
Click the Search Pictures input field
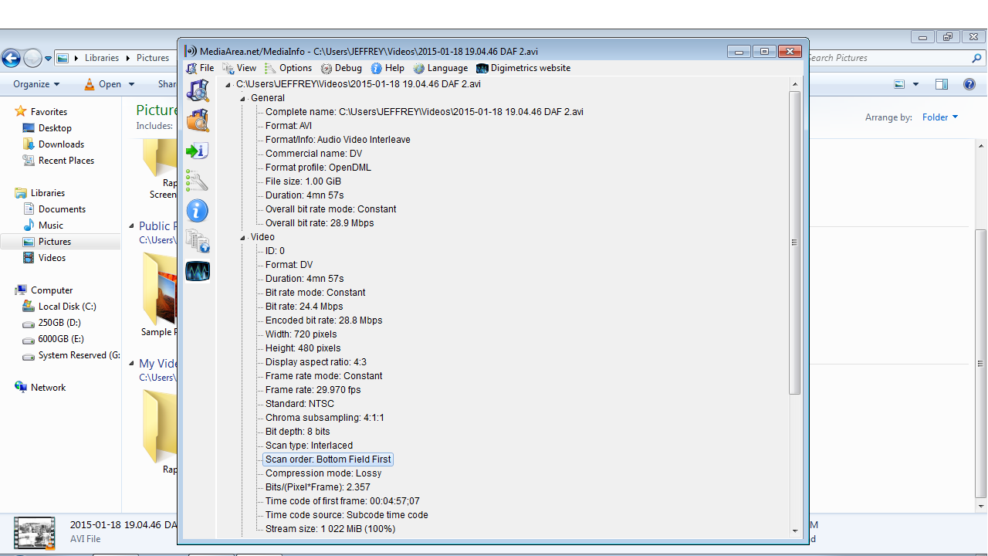(888, 58)
